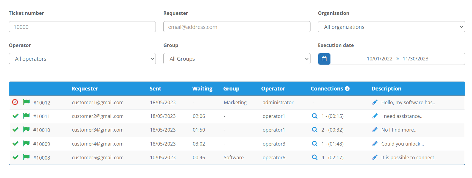Click customer3@gmail.com requester
Image resolution: width=472 pixels, height=178 pixels.
[98, 130]
